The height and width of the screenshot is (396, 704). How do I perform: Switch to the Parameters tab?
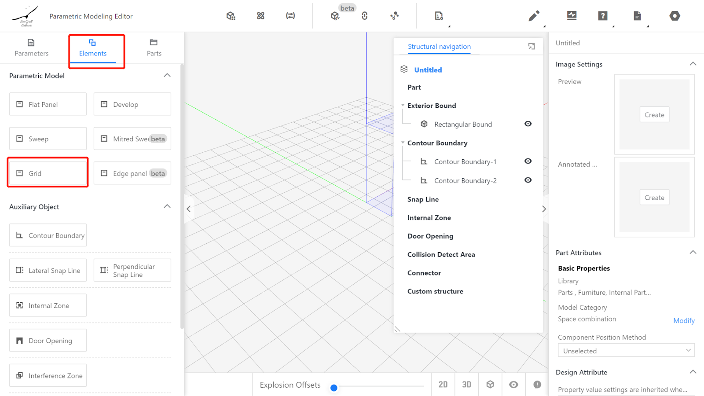click(31, 48)
